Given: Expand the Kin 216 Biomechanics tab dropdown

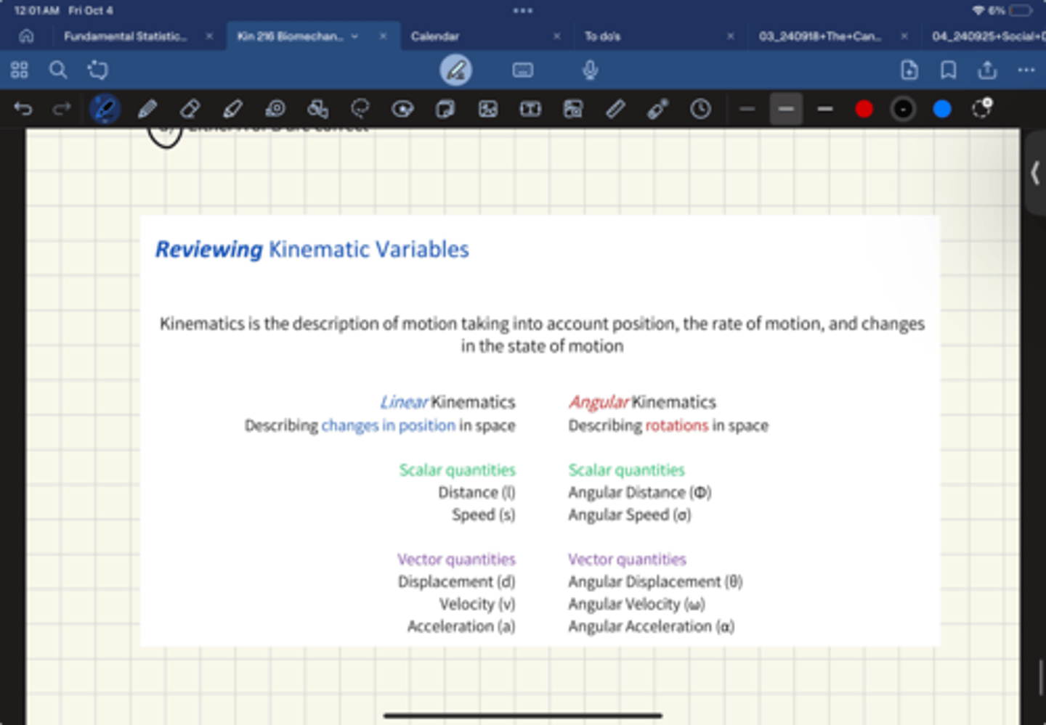Looking at the screenshot, I should (x=354, y=36).
